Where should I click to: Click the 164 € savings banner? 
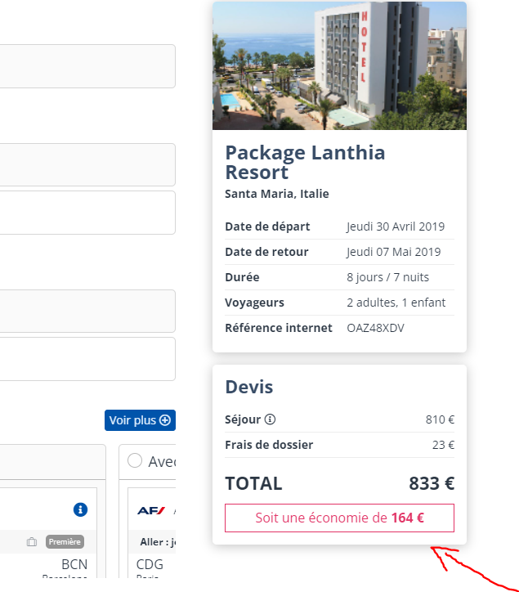coord(339,518)
